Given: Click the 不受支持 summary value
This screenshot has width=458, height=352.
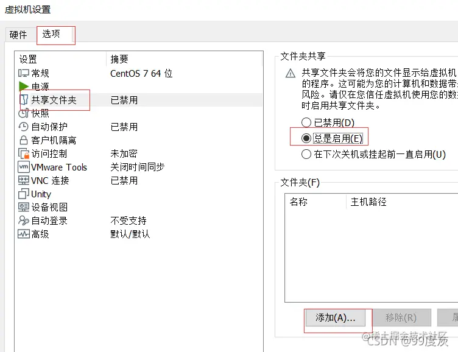Looking at the screenshot, I should [129, 220].
